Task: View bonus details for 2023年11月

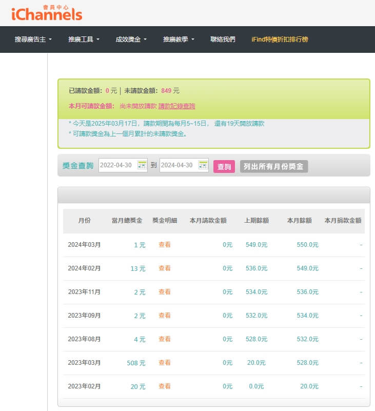Action: (165, 292)
